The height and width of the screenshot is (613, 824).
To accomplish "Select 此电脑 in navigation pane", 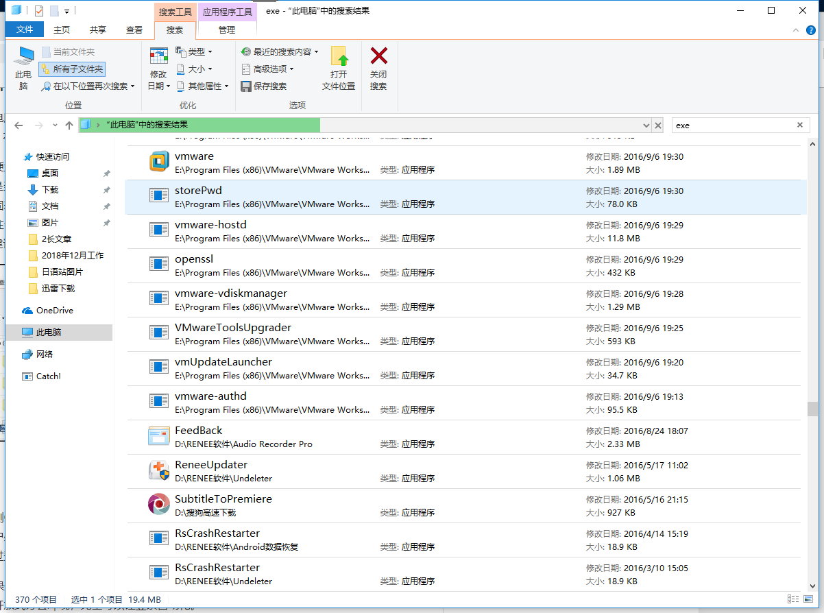I will pos(58,333).
